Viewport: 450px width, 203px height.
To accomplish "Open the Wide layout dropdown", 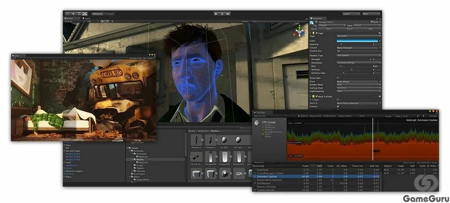I will click(371, 14).
